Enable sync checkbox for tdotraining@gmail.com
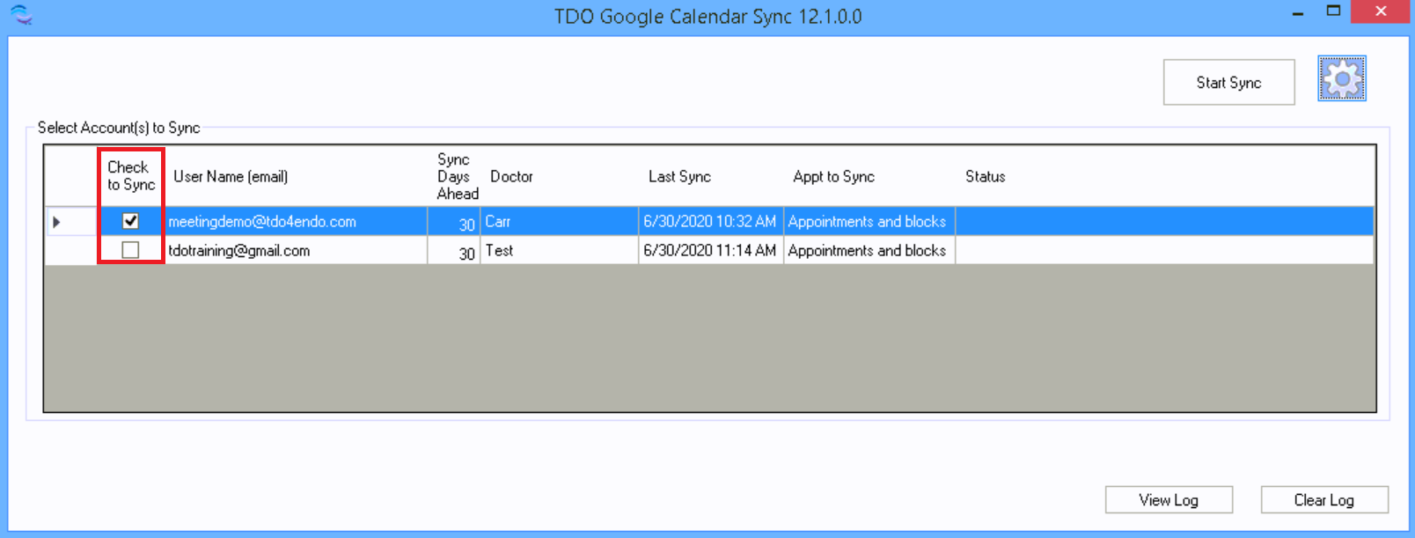This screenshot has height=538, width=1415. pos(130,250)
